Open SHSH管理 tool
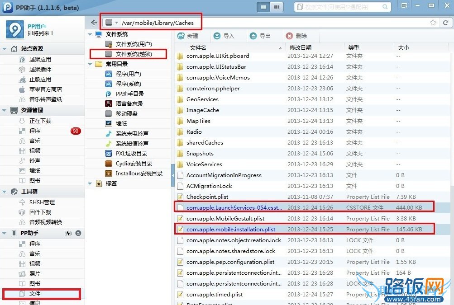The width and height of the screenshot is (454, 305). 37,202
